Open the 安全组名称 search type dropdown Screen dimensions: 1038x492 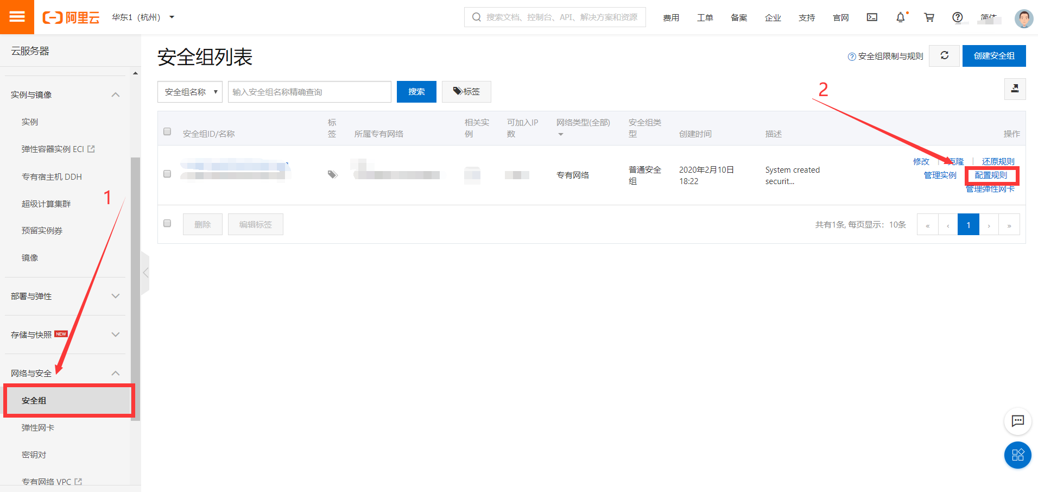point(189,91)
